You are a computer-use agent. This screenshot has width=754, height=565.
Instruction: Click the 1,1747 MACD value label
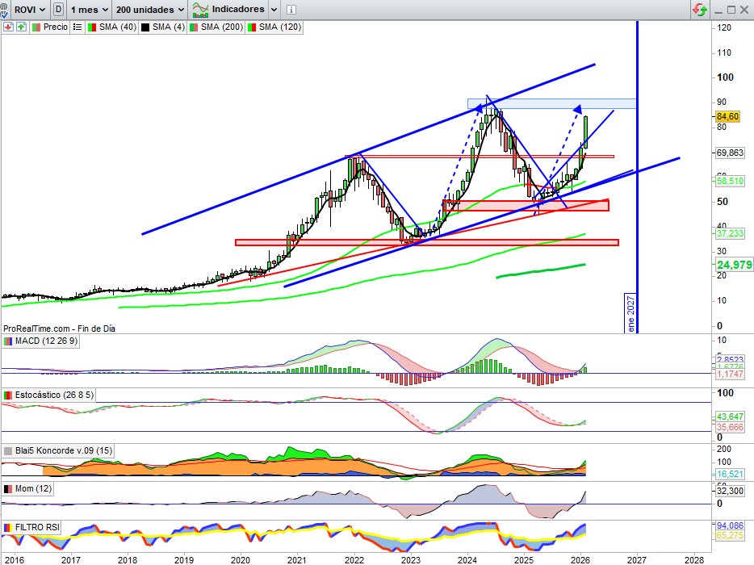pos(730,374)
